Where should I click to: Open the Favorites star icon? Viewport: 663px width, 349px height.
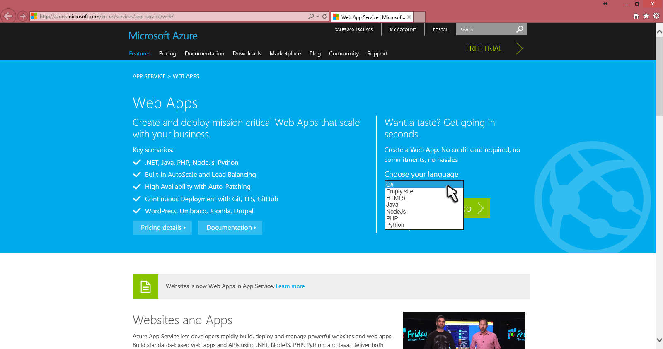point(646,16)
